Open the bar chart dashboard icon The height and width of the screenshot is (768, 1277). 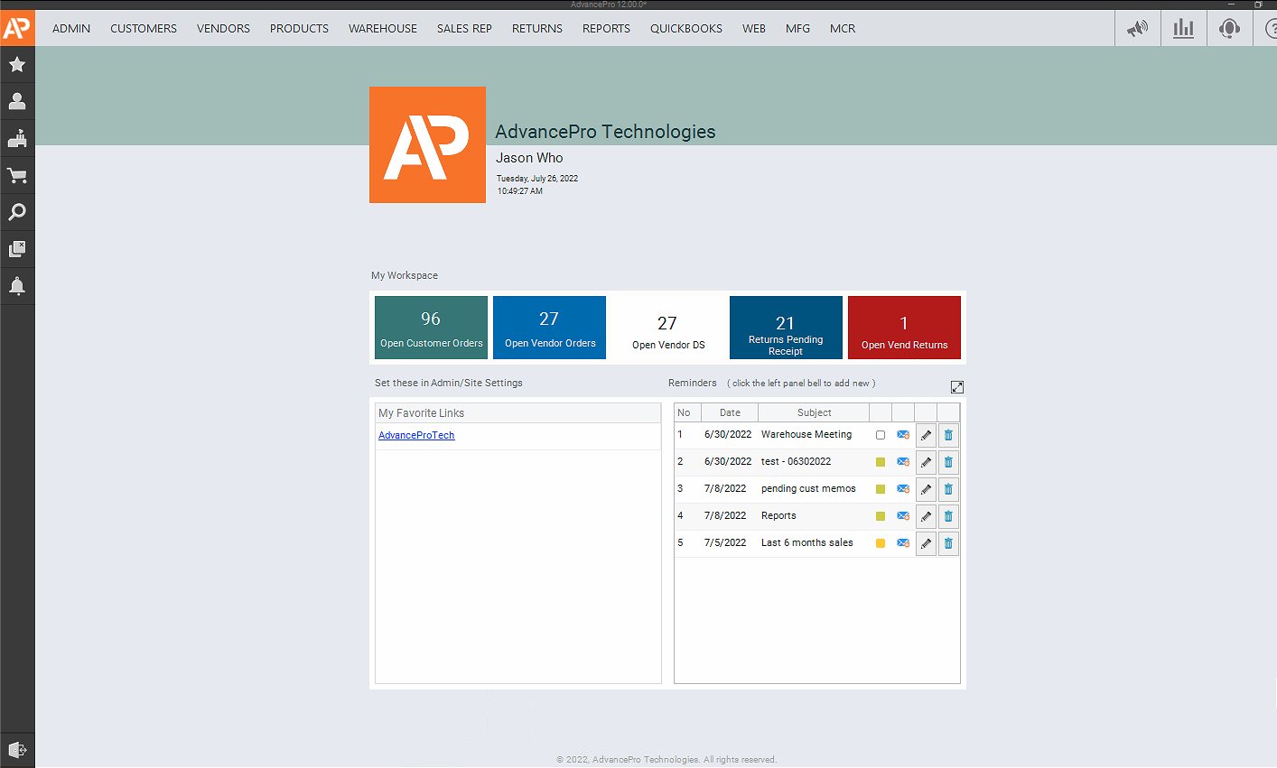point(1183,29)
